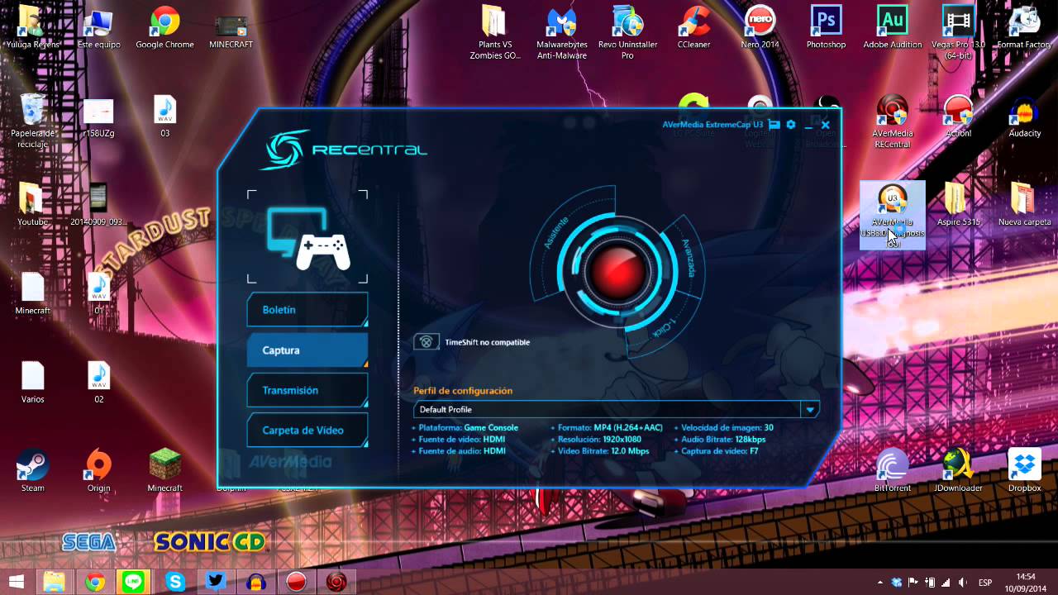Click the flag icon beside ExtremeCap U3
This screenshot has width=1058, height=595.
[x=774, y=125]
